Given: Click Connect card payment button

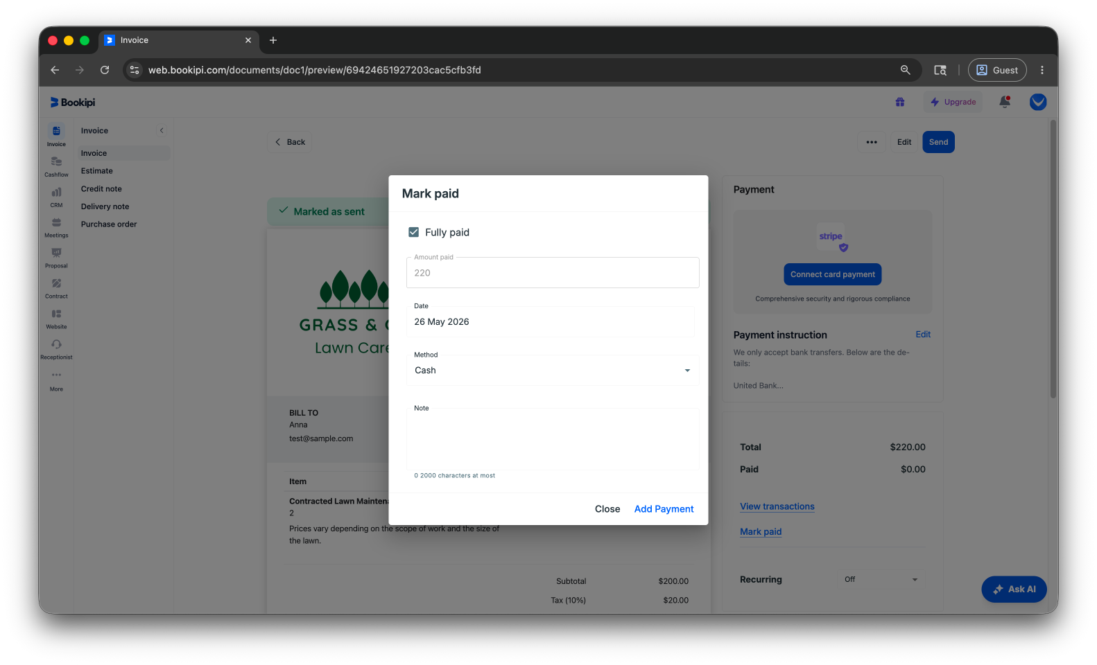Looking at the screenshot, I should pos(833,274).
